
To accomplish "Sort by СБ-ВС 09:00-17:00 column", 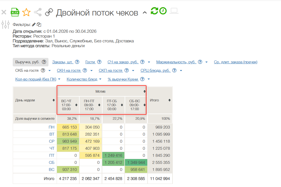I will 145,105.
